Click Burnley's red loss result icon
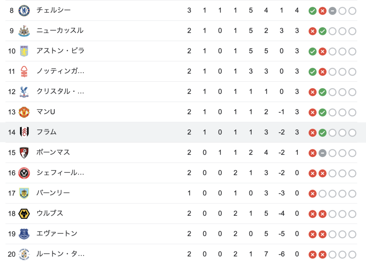 (312, 193)
